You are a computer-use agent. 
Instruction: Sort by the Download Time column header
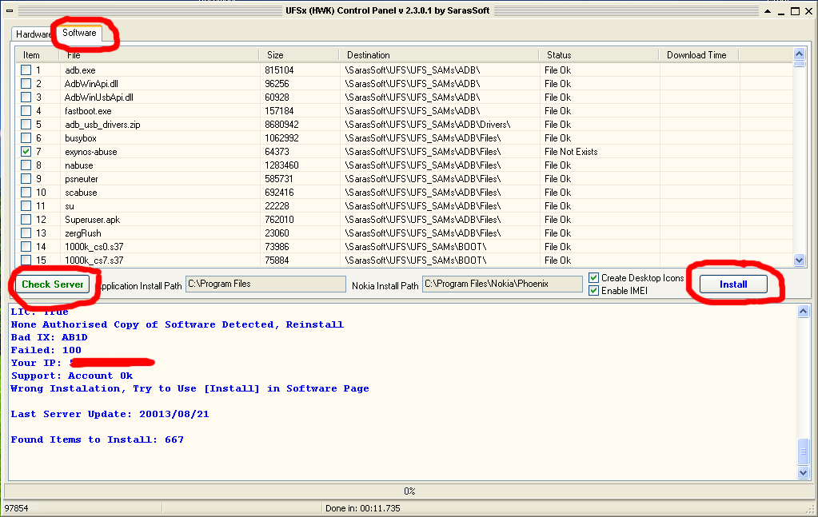699,54
